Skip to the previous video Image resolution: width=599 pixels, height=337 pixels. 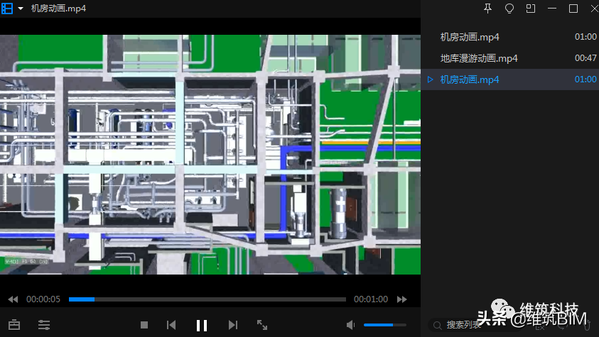coord(171,325)
